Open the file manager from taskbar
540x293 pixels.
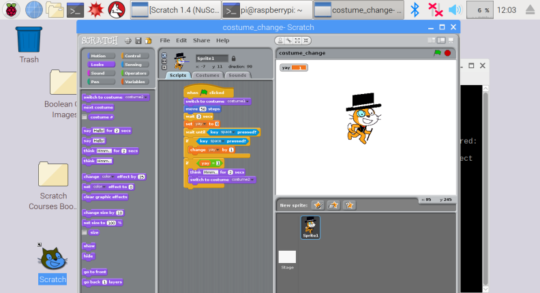(x=55, y=10)
